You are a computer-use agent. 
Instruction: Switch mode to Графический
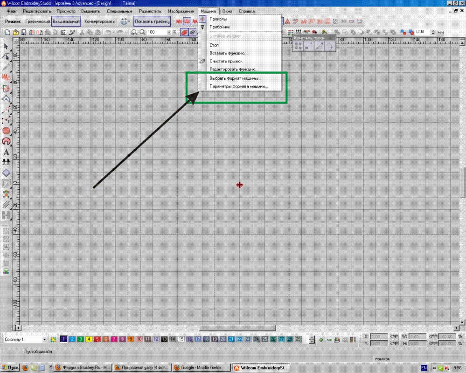click(37, 21)
